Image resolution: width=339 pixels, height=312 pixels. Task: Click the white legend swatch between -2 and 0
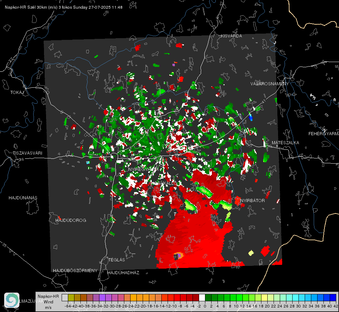(202, 297)
